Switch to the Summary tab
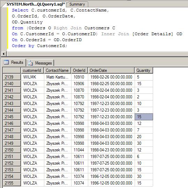Screen dimensions: 188x188 tap(77, 4)
